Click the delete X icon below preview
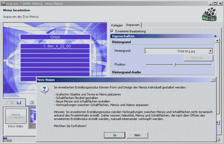The image size is (224, 144). coord(12,102)
